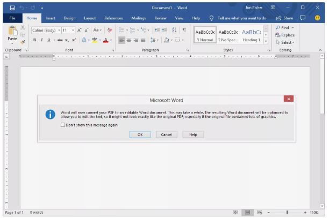Viewport: 329px width, 218px height.
Task: Apply the red font color
Action: (x=106, y=40)
